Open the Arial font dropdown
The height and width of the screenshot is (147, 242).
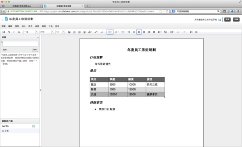(46, 32)
